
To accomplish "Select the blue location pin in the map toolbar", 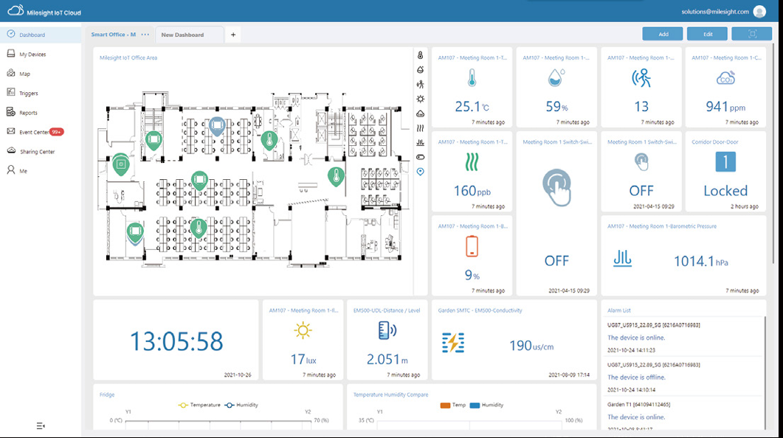I will 421,172.
